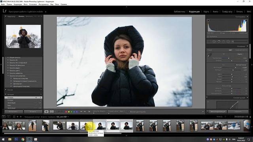The width and height of the screenshot is (253, 142).
Task: Select the crop overlay tool icon
Action: pyautogui.click(x=209, y=41)
